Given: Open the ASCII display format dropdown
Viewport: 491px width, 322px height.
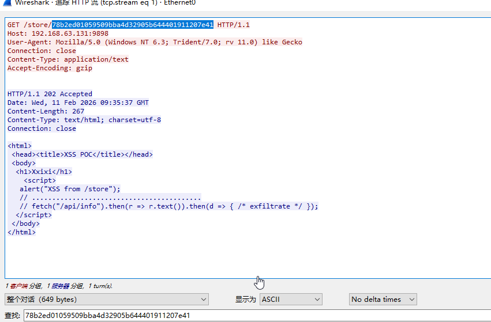Looking at the screenshot, I should pos(291,299).
